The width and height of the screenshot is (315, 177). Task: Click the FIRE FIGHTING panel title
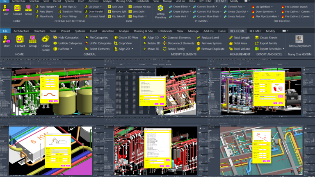(282, 21)
